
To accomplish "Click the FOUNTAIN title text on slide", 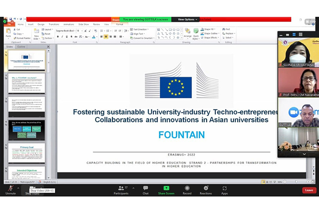I will [181, 135].
